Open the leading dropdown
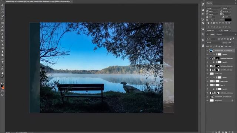This screenshot has width=237, height=133. point(227,11)
